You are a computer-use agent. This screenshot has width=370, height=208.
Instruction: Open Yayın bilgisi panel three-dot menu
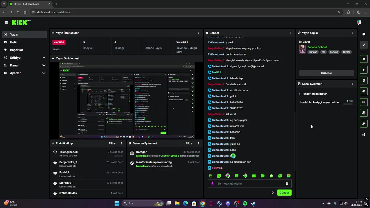click(x=352, y=33)
